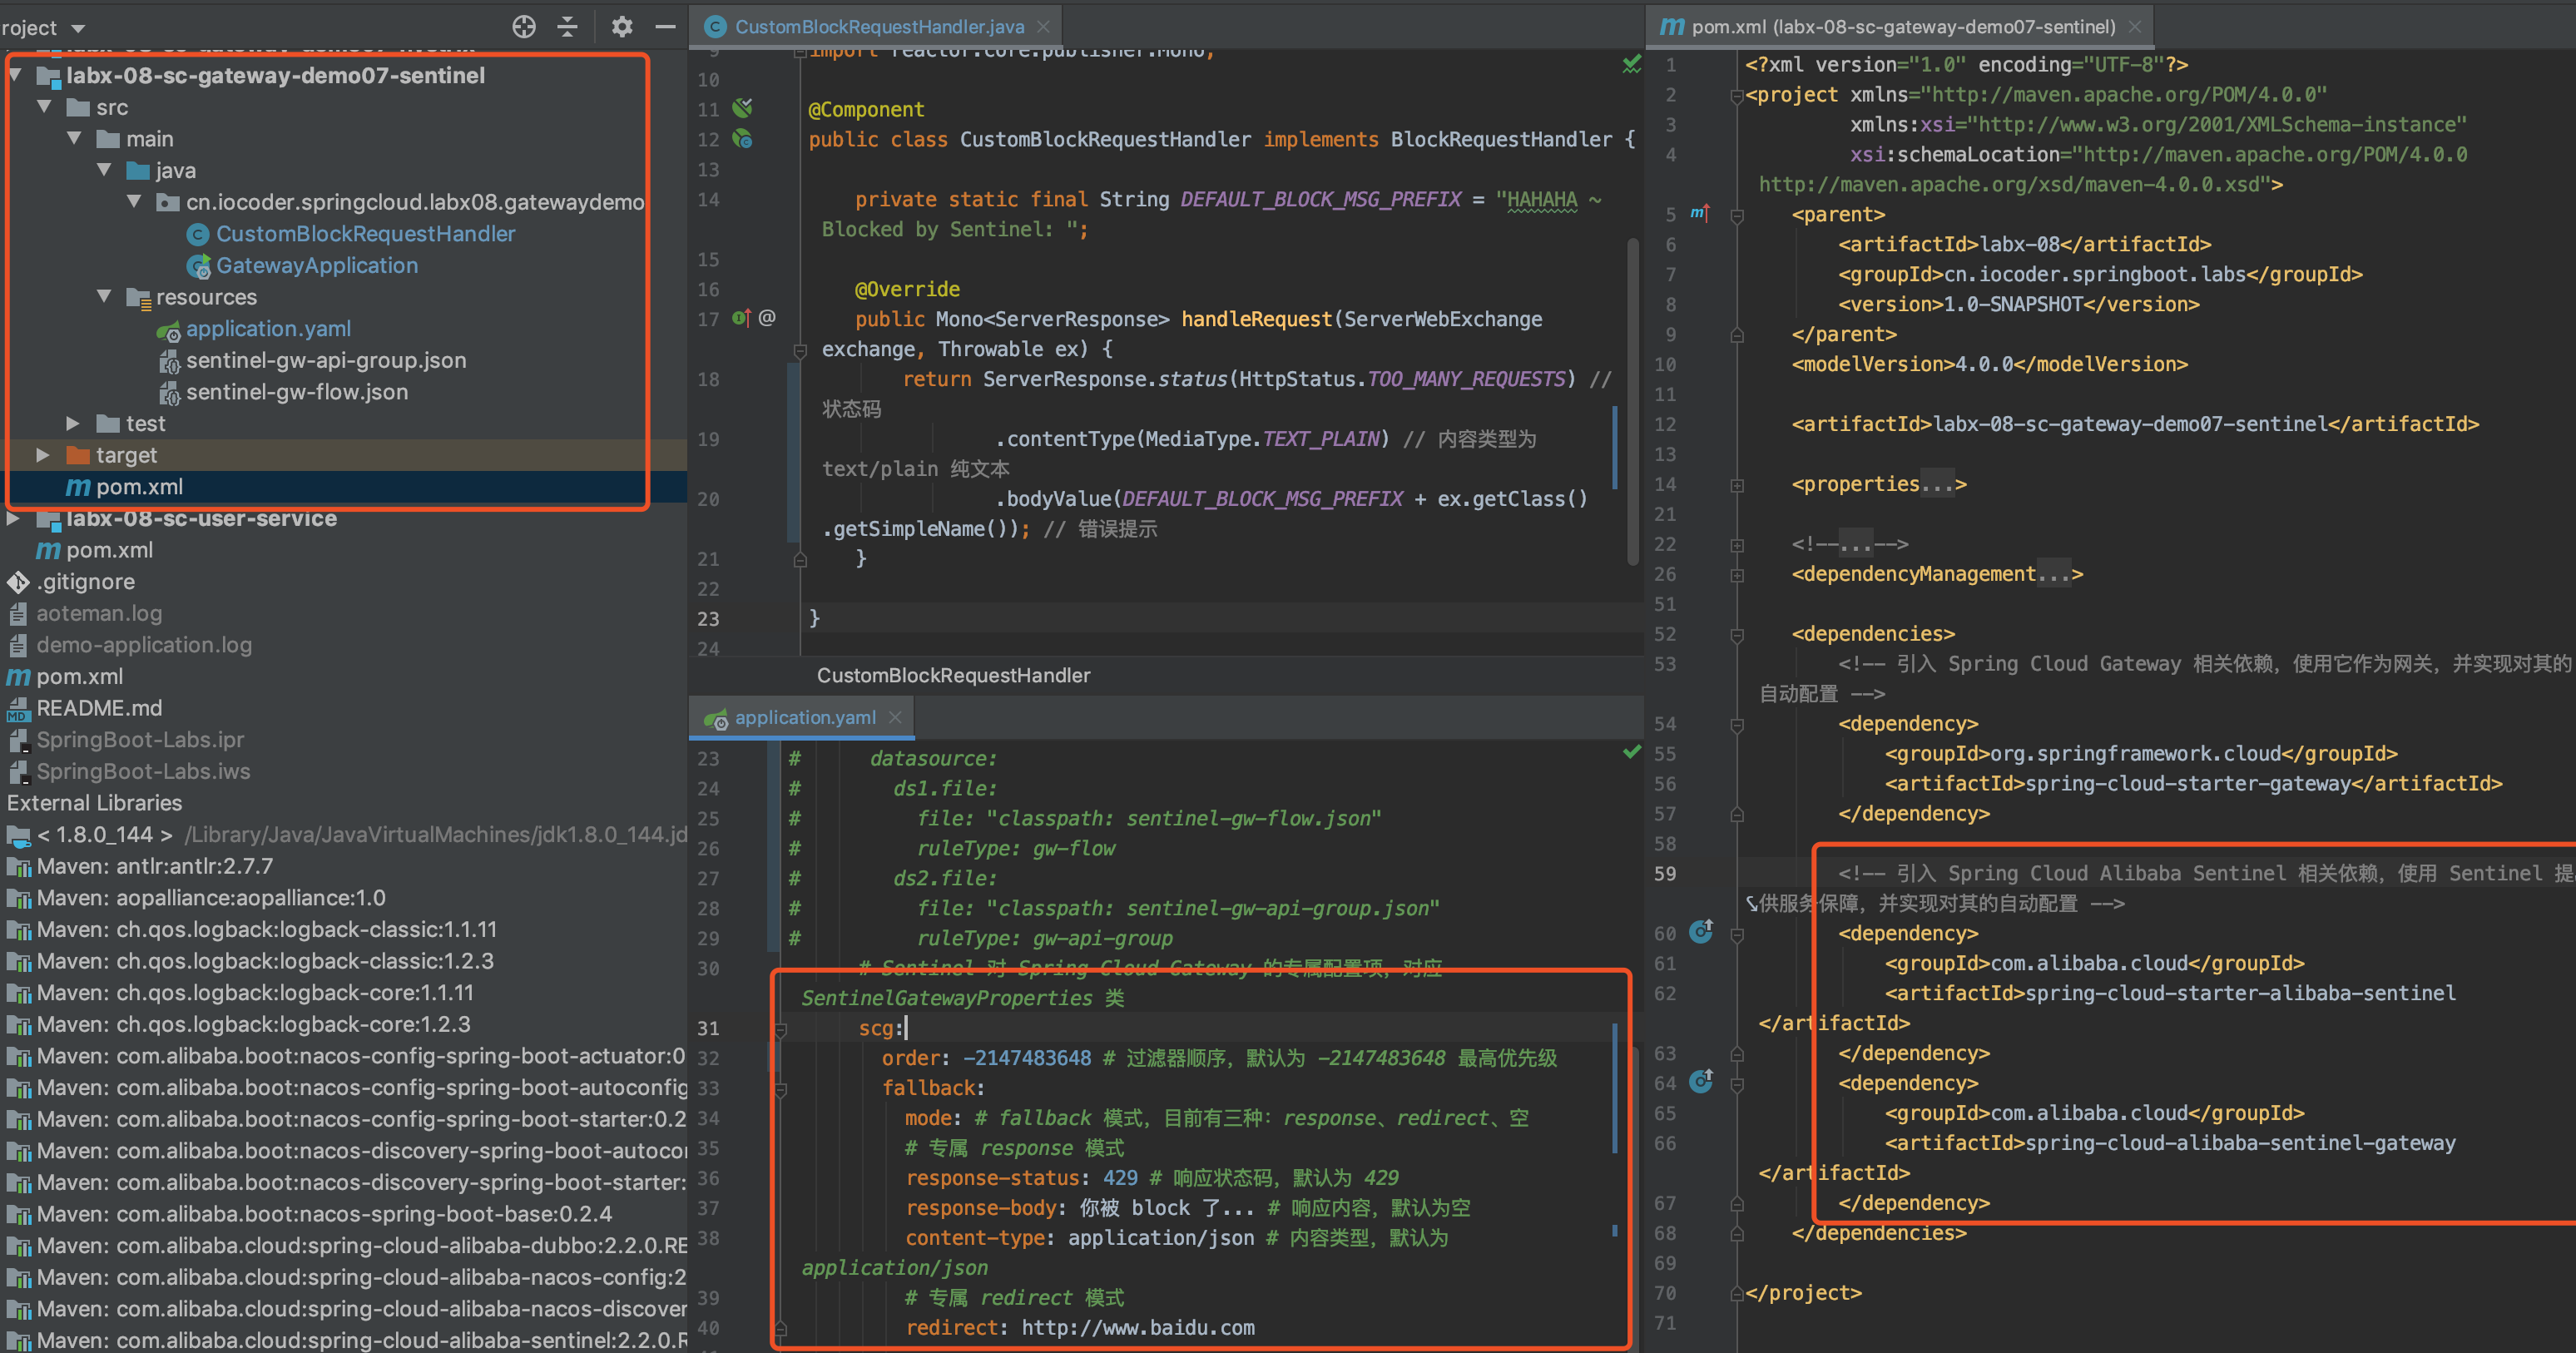Viewport: 2576px width, 1353px height.
Task: Expand the target folder
Action: tap(43, 455)
